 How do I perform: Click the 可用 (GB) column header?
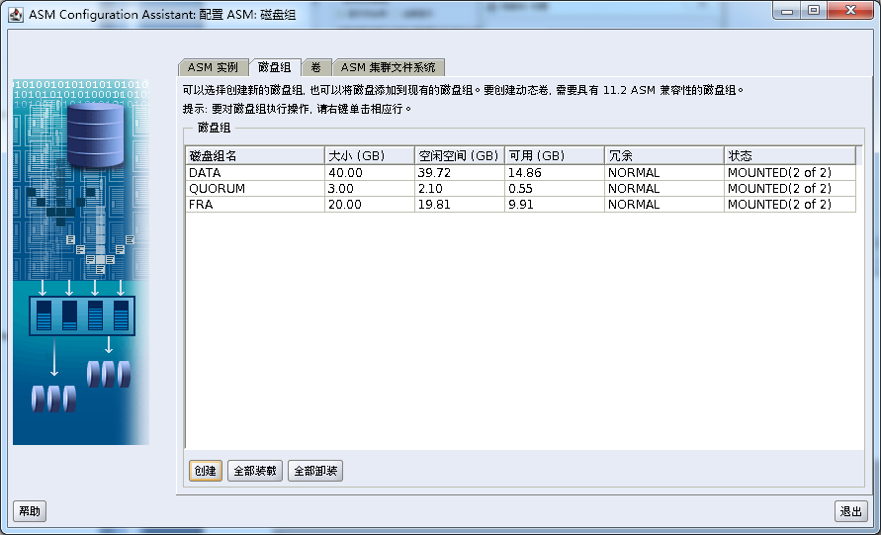point(554,155)
